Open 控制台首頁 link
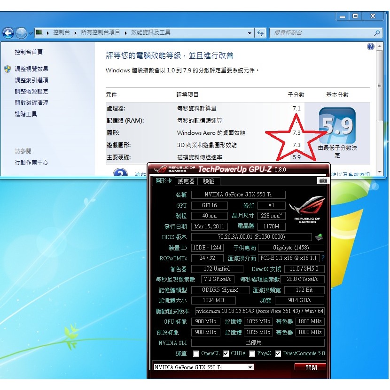Image resolution: width=390 pixels, height=390 pixels. pyautogui.click(x=29, y=52)
